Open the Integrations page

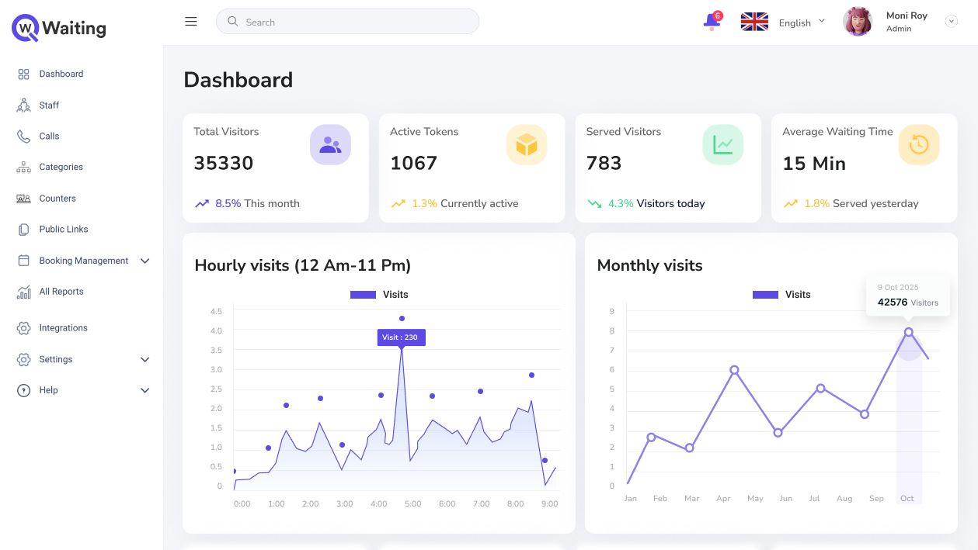tap(23, 327)
